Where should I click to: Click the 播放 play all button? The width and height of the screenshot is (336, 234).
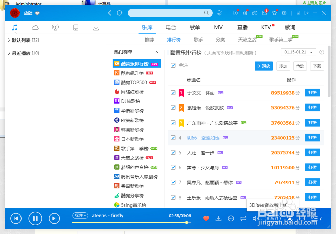[x=264, y=66]
